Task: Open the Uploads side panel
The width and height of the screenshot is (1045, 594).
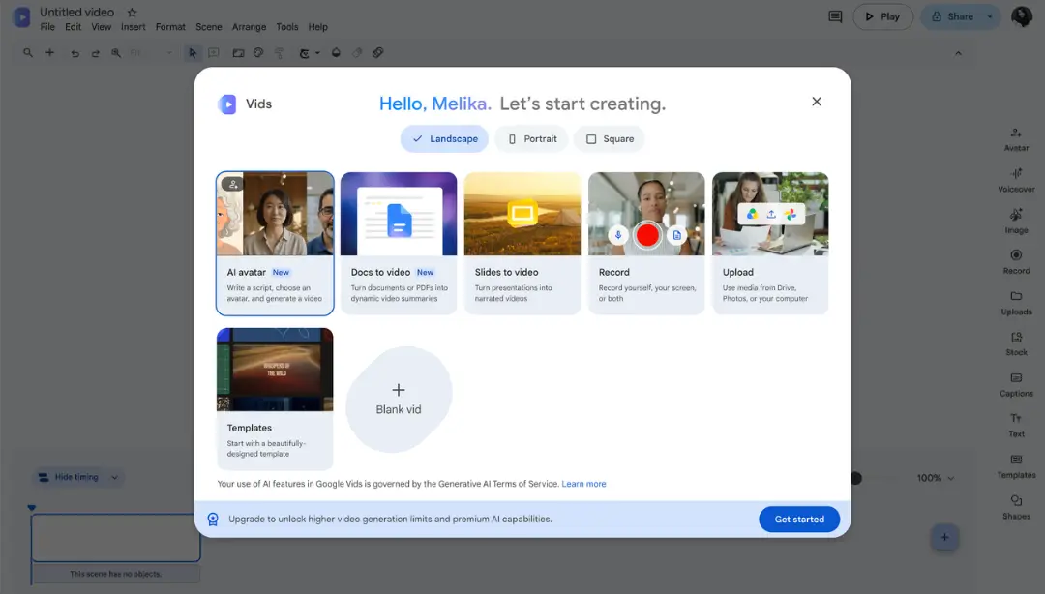Action: pyautogui.click(x=1016, y=303)
